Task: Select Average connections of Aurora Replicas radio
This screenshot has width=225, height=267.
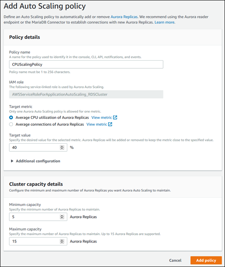Action: [11, 124]
